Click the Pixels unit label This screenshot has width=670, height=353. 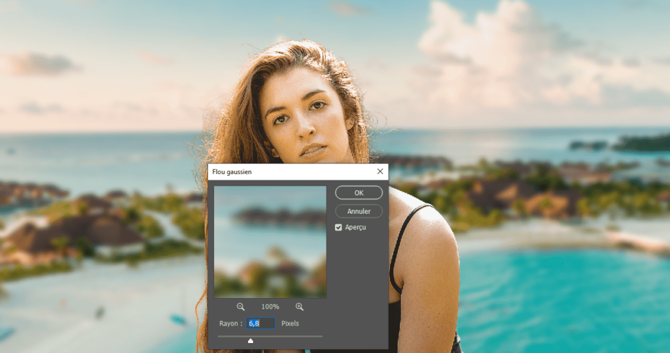click(290, 324)
